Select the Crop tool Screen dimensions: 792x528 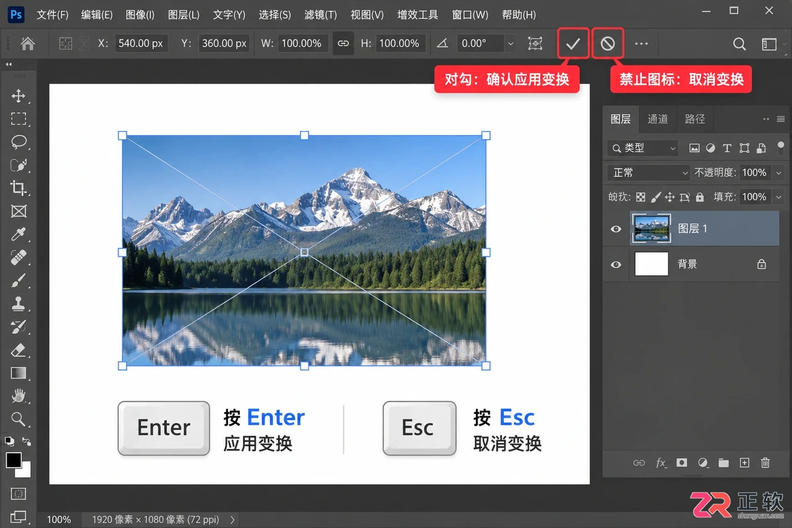(18, 188)
